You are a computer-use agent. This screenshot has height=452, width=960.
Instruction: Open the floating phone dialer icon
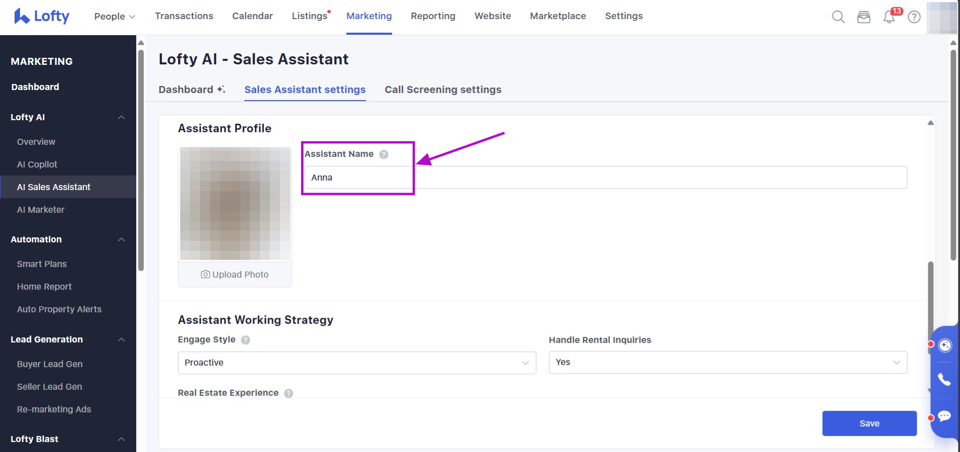coord(944,380)
